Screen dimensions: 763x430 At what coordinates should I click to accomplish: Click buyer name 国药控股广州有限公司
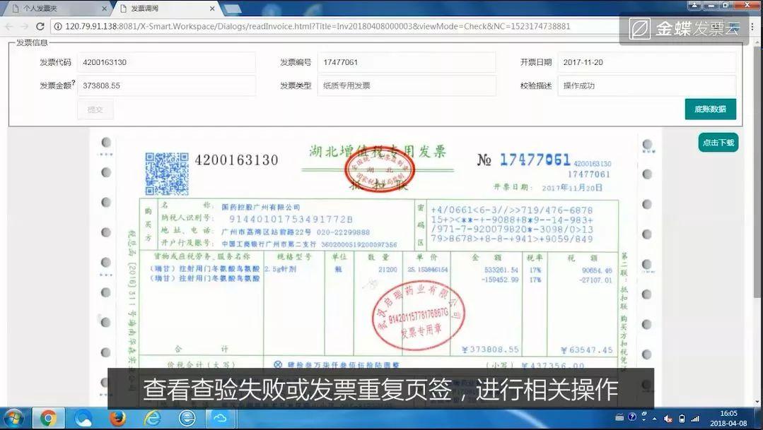pyautogui.click(x=261, y=207)
